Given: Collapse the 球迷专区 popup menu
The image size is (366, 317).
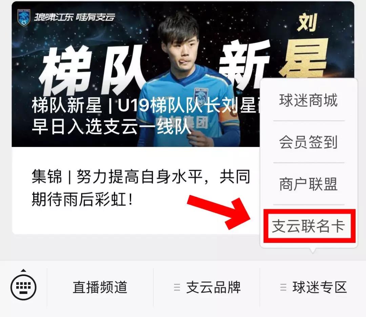Looking at the screenshot, I should click(x=313, y=287).
